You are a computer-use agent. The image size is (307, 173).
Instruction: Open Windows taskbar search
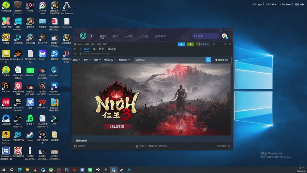click(x=12, y=170)
